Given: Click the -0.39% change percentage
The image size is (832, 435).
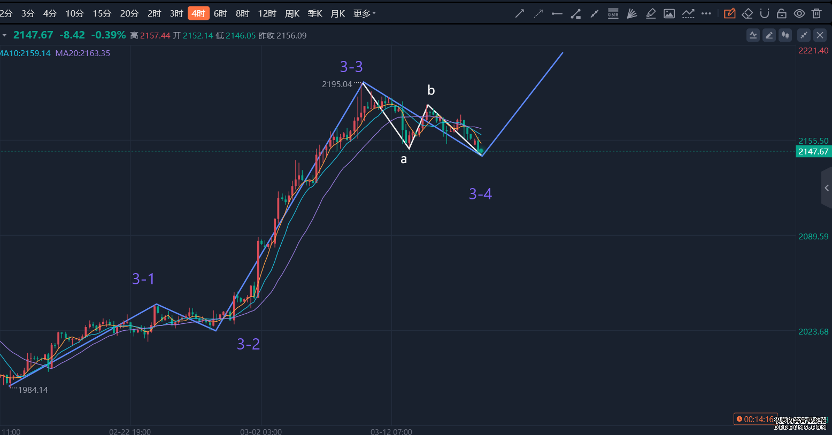Looking at the screenshot, I should pyautogui.click(x=109, y=35).
